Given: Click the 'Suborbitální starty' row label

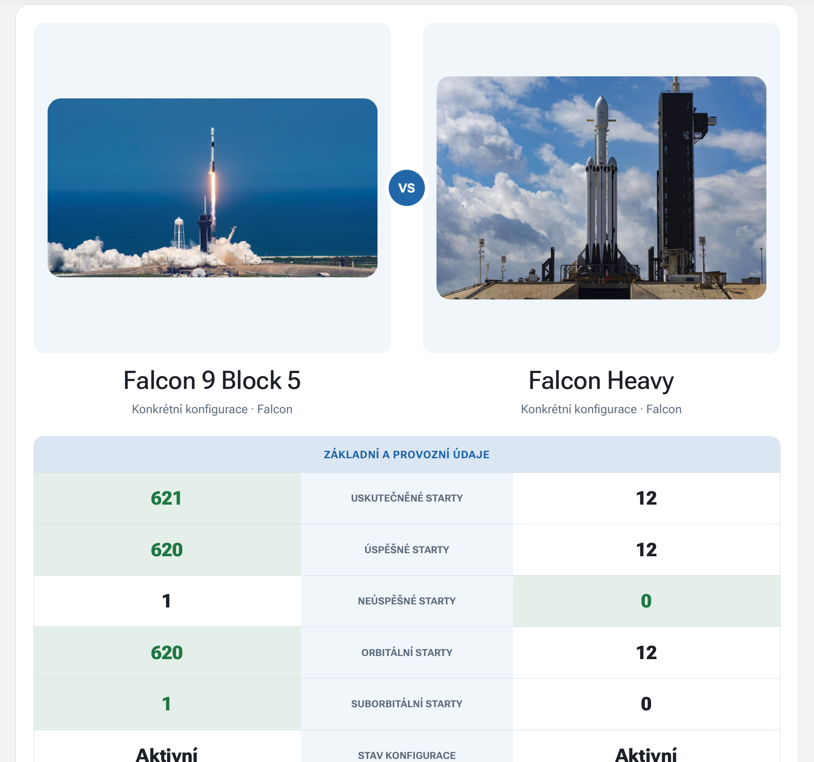Looking at the screenshot, I should (x=407, y=704).
